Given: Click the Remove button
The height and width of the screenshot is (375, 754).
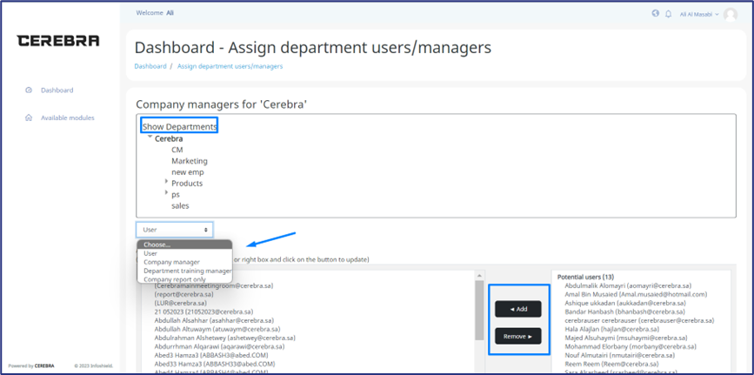Looking at the screenshot, I should 518,337.
